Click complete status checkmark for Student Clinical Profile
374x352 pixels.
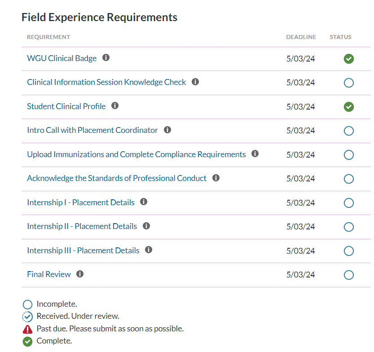click(x=348, y=107)
